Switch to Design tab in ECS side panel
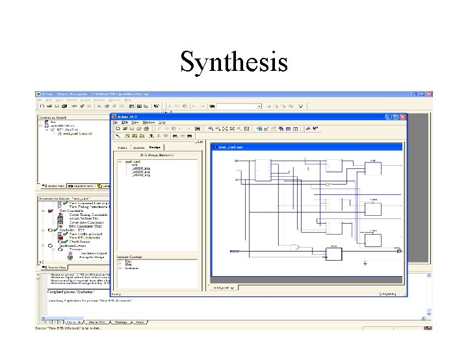 155,147
